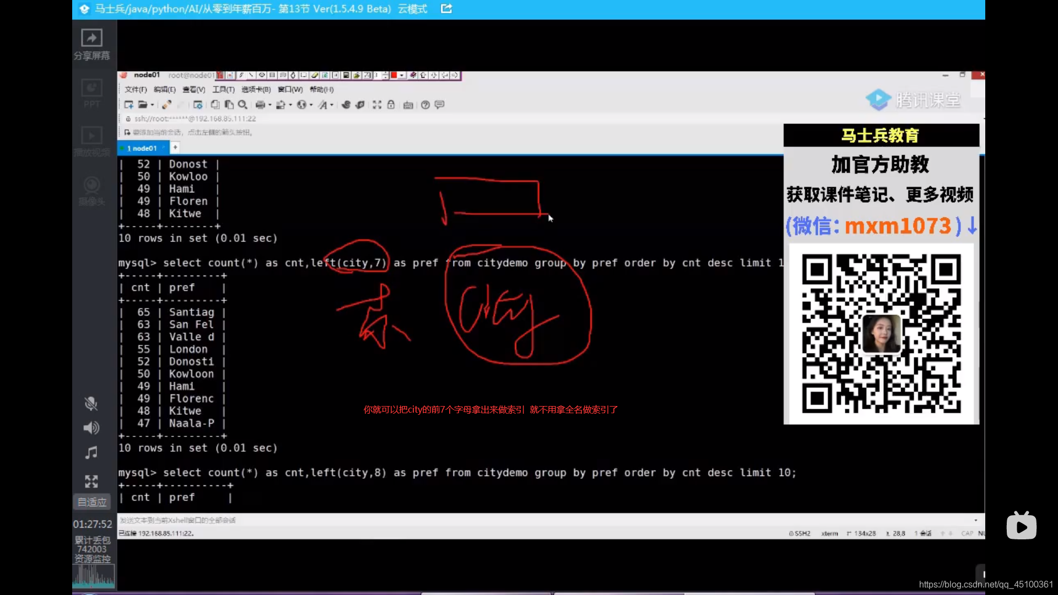1058x595 pixels.
Task: Click the 自适应 fit button
Action: [92, 502]
